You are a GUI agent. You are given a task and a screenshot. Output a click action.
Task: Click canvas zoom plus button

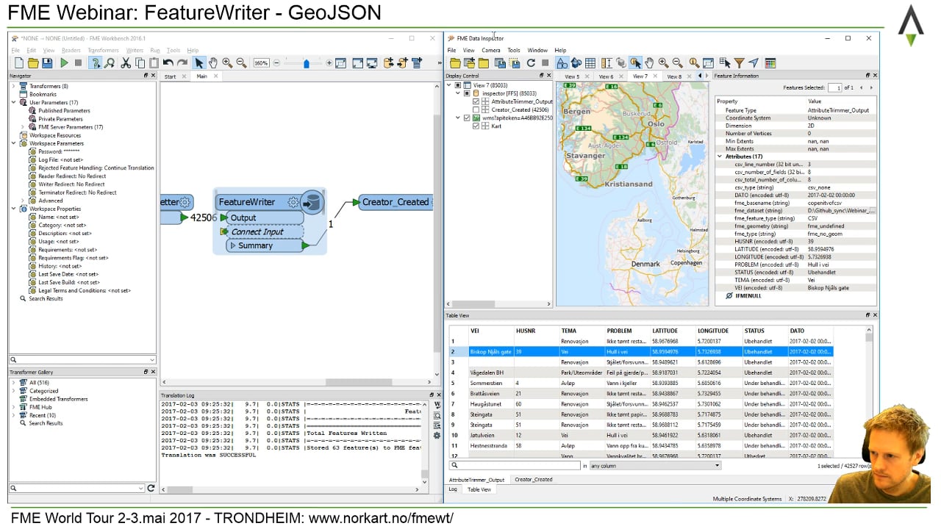pos(329,63)
